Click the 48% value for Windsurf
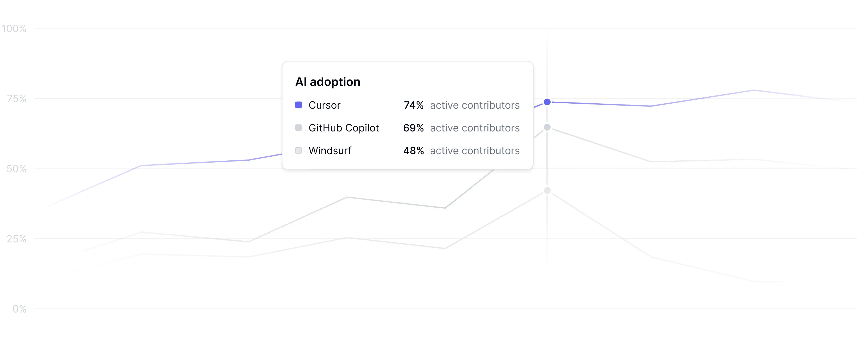This screenshot has width=857, height=337. point(413,151)
